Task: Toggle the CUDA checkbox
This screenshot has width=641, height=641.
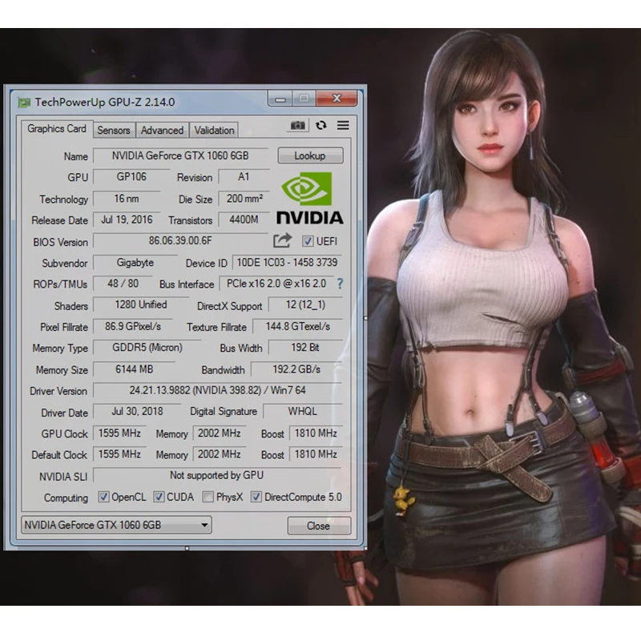Action: [159, 497]
